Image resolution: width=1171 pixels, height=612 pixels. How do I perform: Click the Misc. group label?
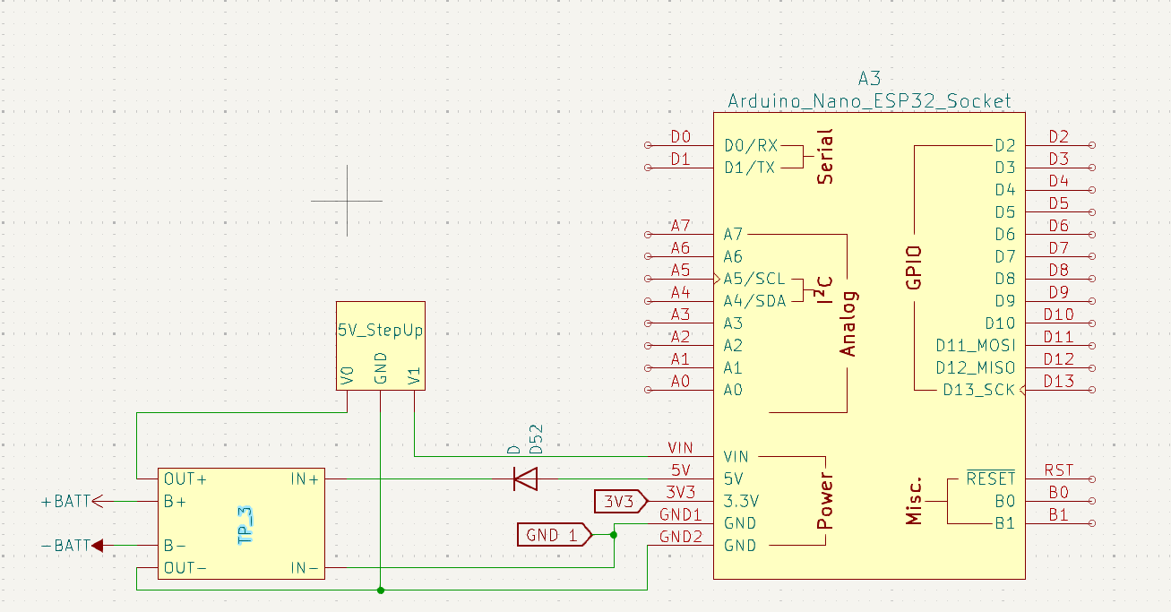point(914,501)
